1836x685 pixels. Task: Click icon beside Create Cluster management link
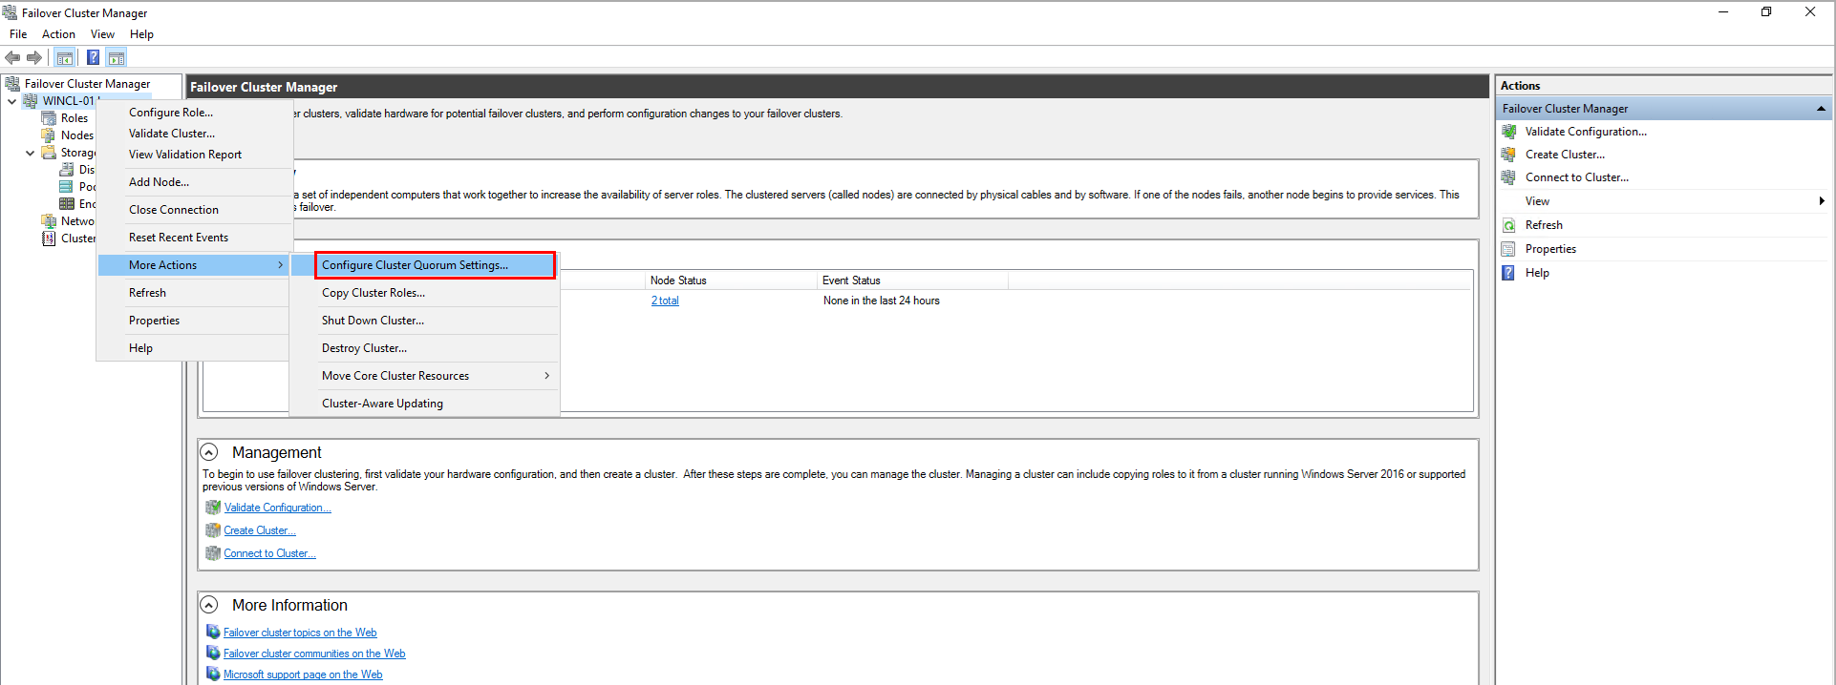213,530
